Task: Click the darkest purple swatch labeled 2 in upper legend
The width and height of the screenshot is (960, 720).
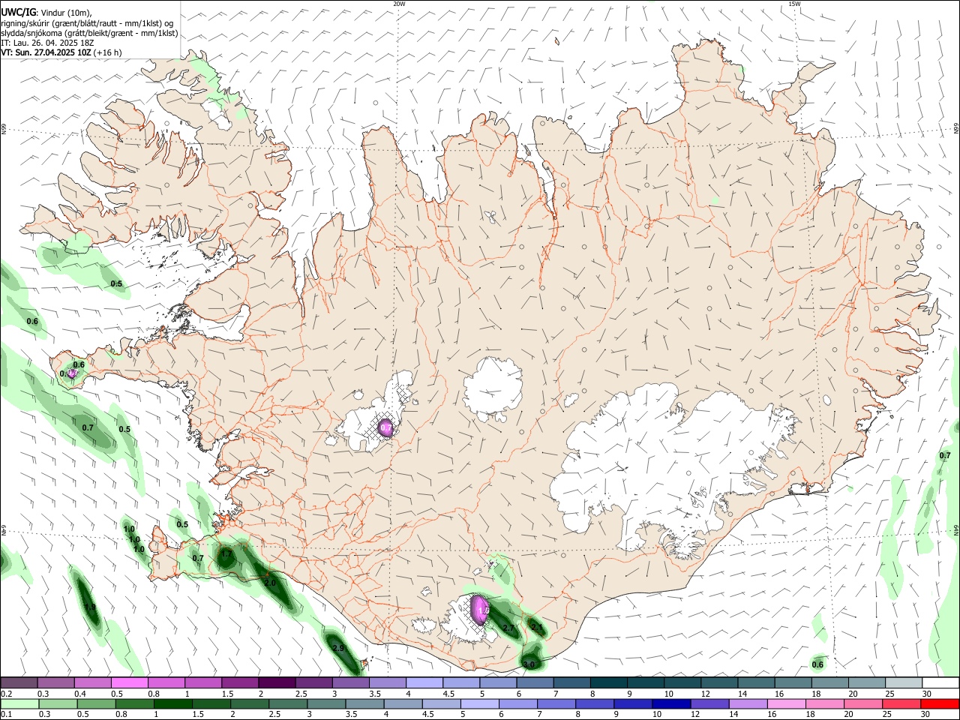Action: (x=277, y=682)
